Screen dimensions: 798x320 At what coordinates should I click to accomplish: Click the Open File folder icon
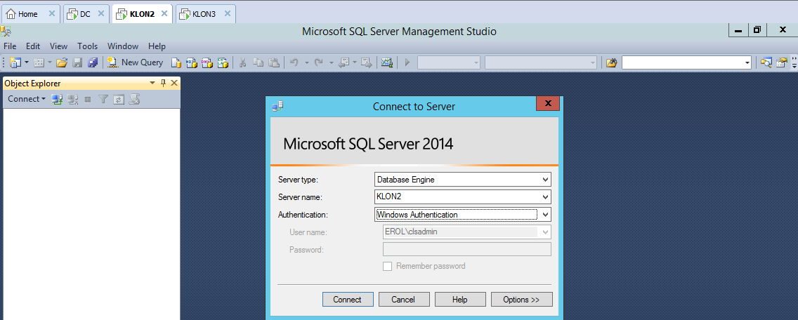click(62, 62)
